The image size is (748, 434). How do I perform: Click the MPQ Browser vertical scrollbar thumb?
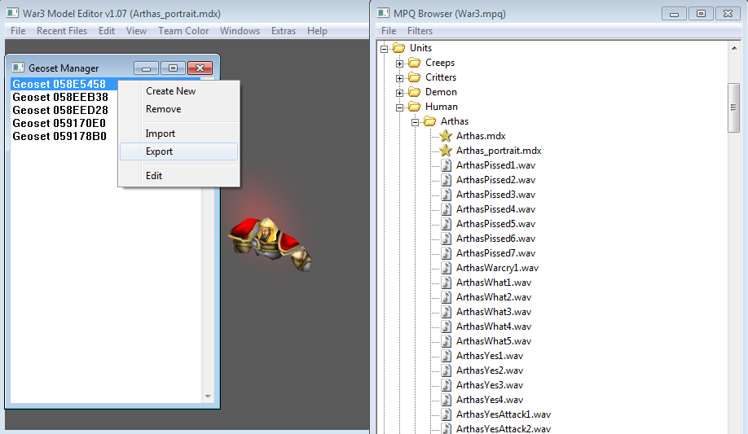pyautogui.click(x=733, y=107)
